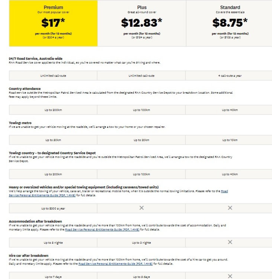The image size is (272, 279).
Task: Click the Standard X icon for hire car
Action: tap(230, 276)
